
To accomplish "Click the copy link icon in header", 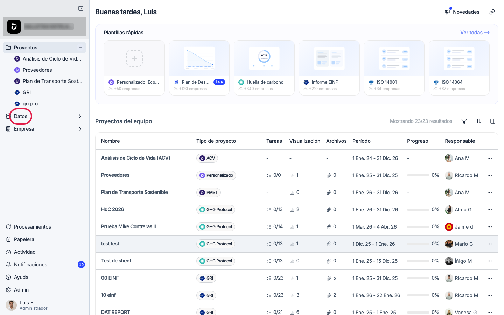I will pos(492,12).
